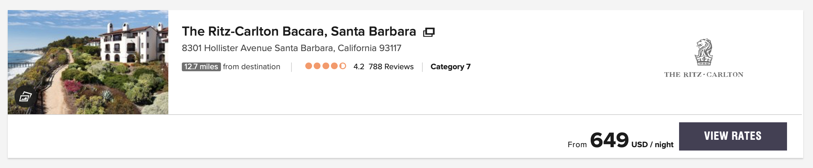Viewport: 813px width, 168px height.
Task: Select the 12.7 miles distance badge
Action: (201, 67)
